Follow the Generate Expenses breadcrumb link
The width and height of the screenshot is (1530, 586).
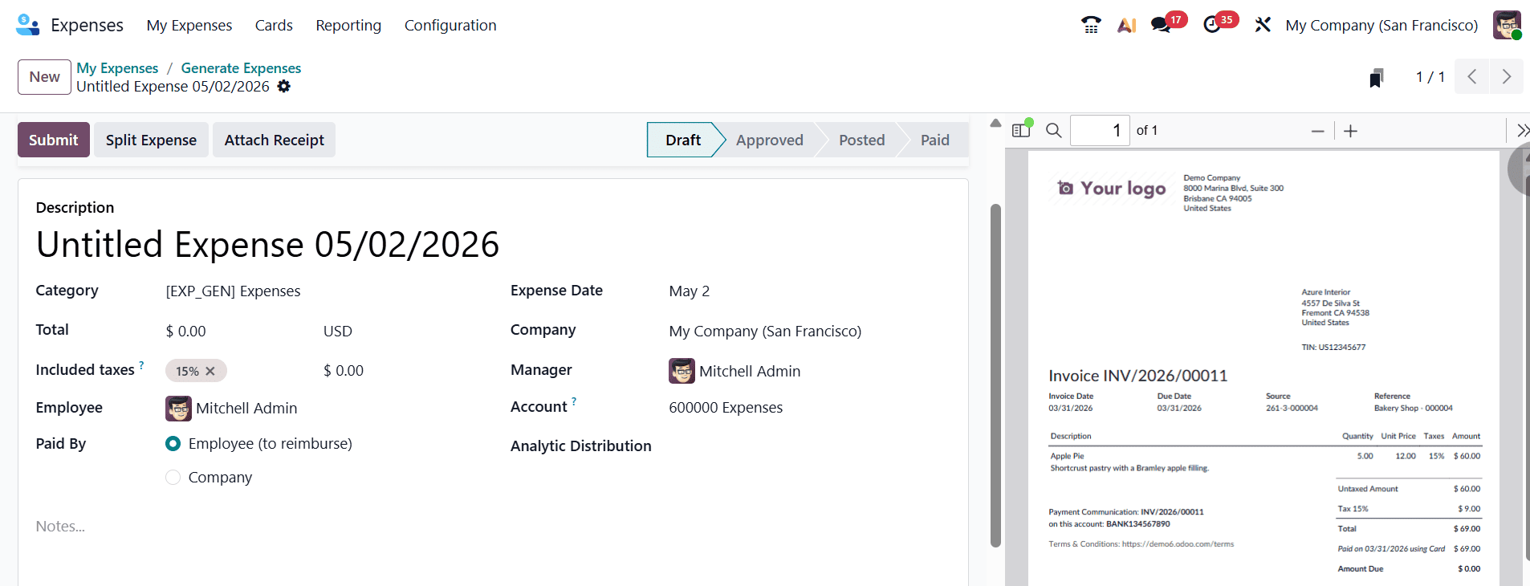click(x=241, y=68)
